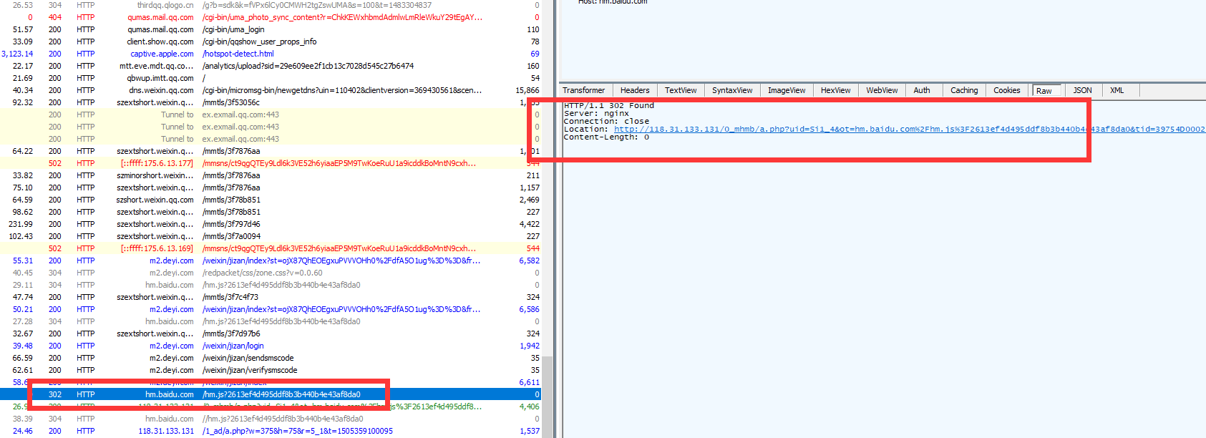
Task: Select the m2.deyi.com jizan/index session sized 6,586
Action: click(271, 309)
